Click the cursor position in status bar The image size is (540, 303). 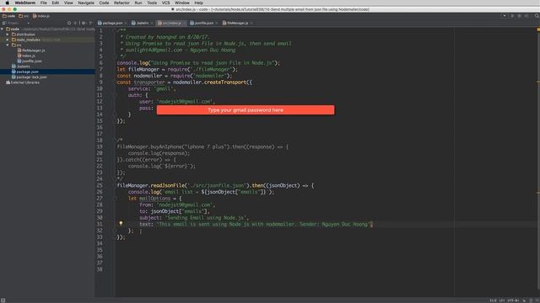pos(493,300)
